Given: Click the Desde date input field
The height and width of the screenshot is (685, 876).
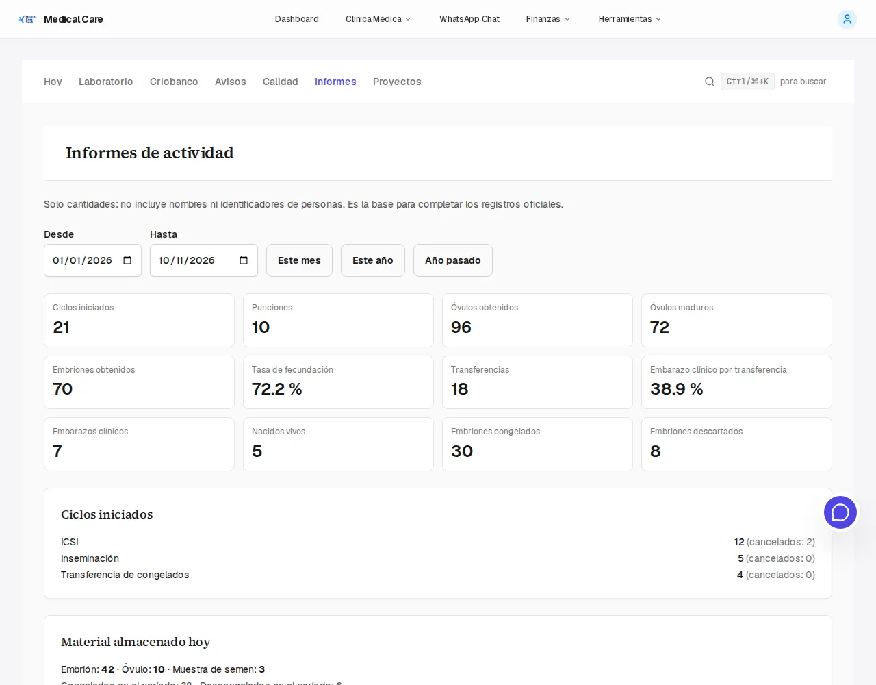Looking at the screenshot, I should [x=92, y=260].
